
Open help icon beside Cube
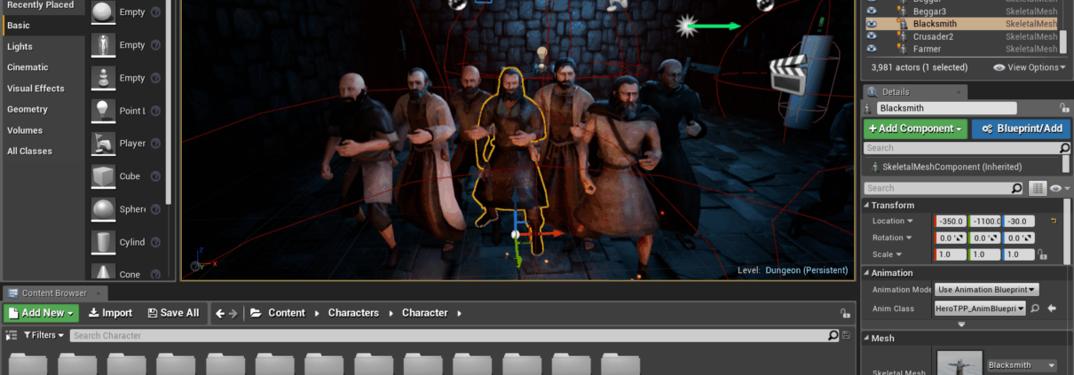155,176
